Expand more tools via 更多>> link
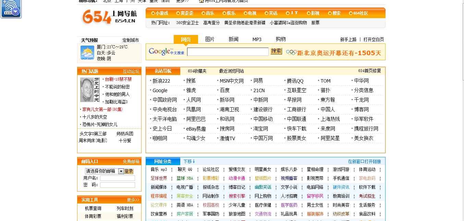Screen dimensions: 464x221 click(133, 200)
